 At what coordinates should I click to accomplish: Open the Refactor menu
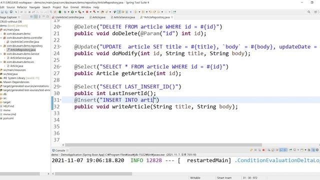pos(22,7)
